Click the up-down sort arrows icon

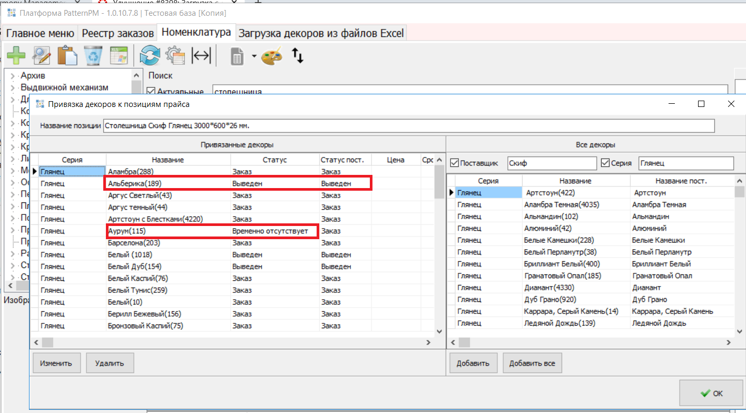click(x=298, y=55)
